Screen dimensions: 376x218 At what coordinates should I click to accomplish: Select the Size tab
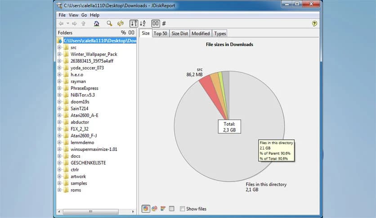tap(146, 33)
